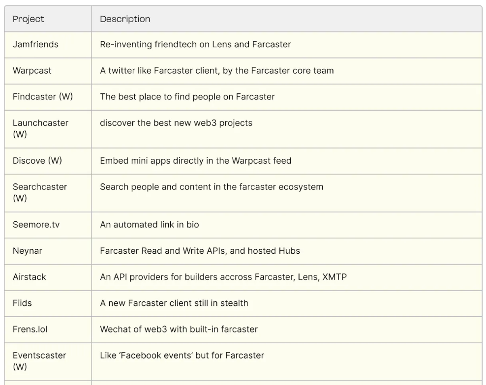Click the Neynar project cell
Image resolution: width=486 pixels, height=385 pixels.
point(28,251)
